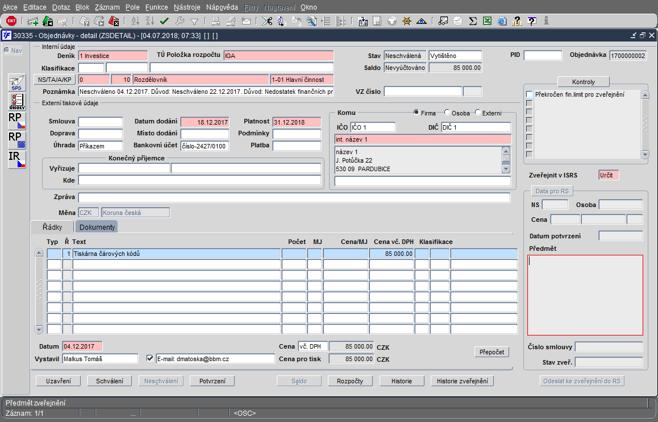The height and width of the screenshot is (422, 658).
Task: Open the Okno menu
Action: tap(309, 7)
